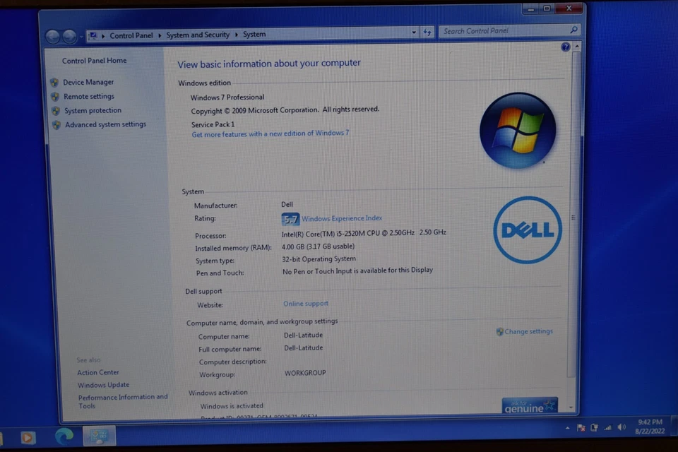Expand hidden icons in the system tray
This screenshot has height=452, width=678.
pyautogui.click(x=568, y=427)
